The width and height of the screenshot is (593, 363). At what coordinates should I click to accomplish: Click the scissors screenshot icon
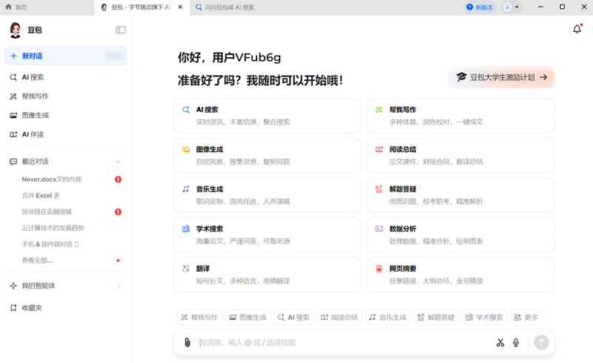(x=500, y=342)
